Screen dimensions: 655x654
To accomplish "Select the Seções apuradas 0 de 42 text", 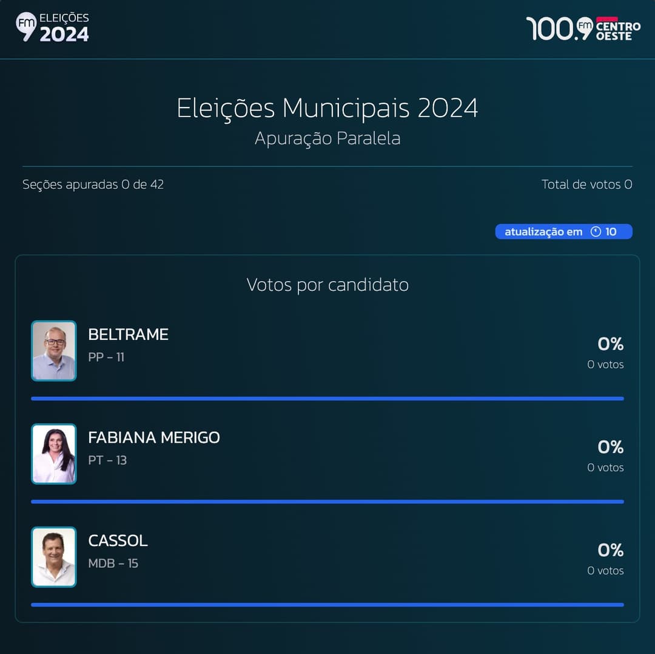I will pos(93,184).
